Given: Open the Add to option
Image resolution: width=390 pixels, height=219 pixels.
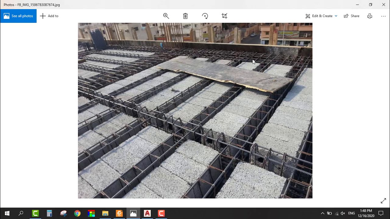Looking at the screenshot, I should [49, 16].
